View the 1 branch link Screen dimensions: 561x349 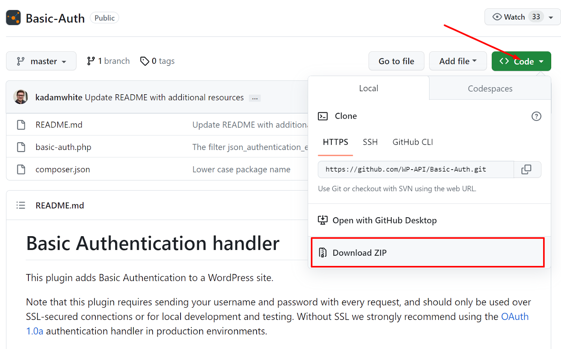pyautogui.click(x=108, y=61)
